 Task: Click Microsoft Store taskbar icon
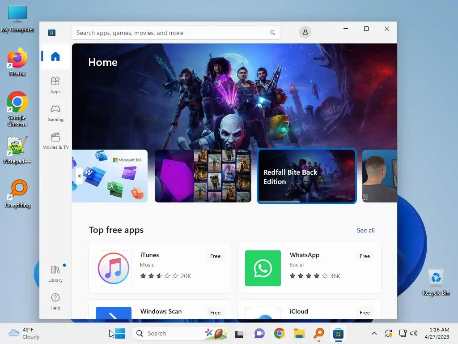(338, 333)
